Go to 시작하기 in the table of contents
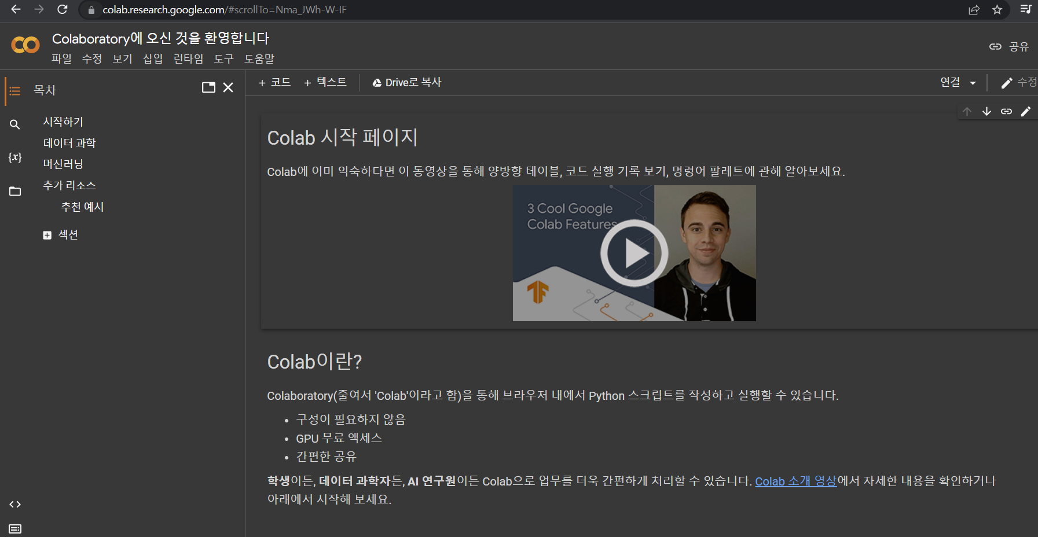The width and height of the screenshot is (1038, 537). click(x=63, y=122)
